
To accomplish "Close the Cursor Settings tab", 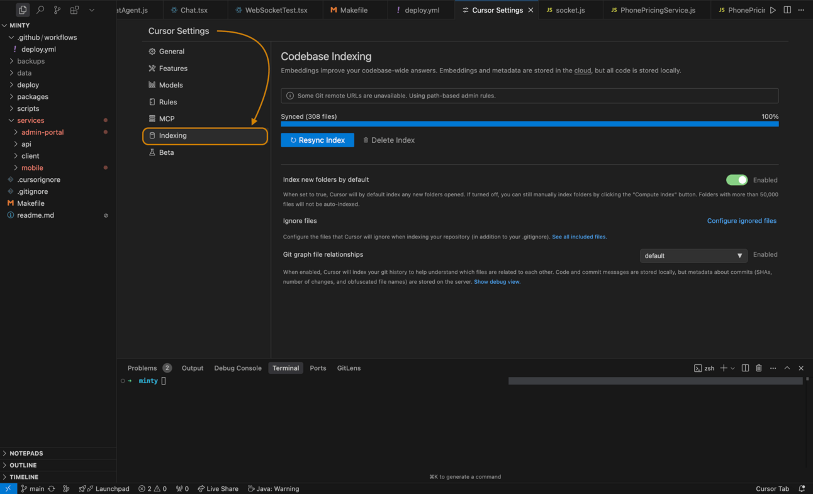I will point(530,10).
